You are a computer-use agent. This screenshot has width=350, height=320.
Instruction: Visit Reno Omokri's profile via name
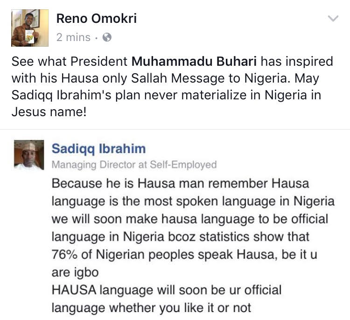pos(97,18)
